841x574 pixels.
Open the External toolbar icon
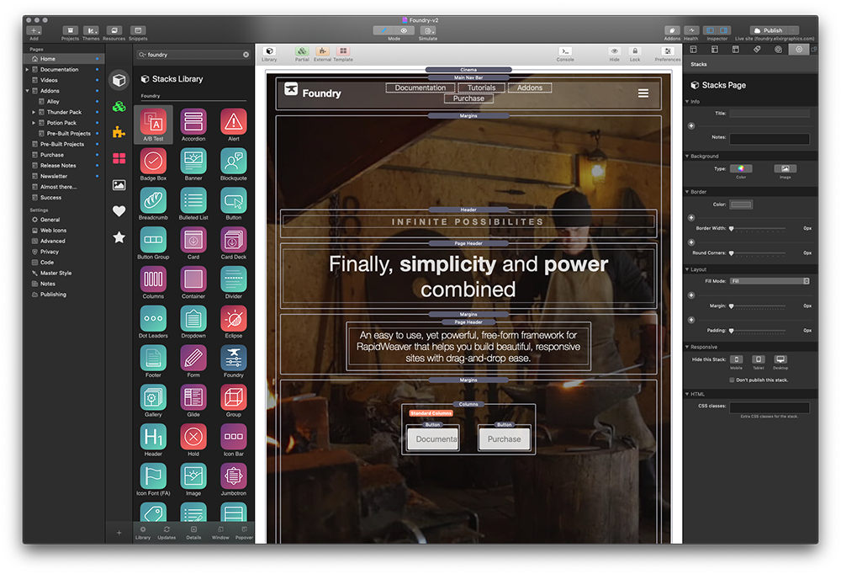322,51
